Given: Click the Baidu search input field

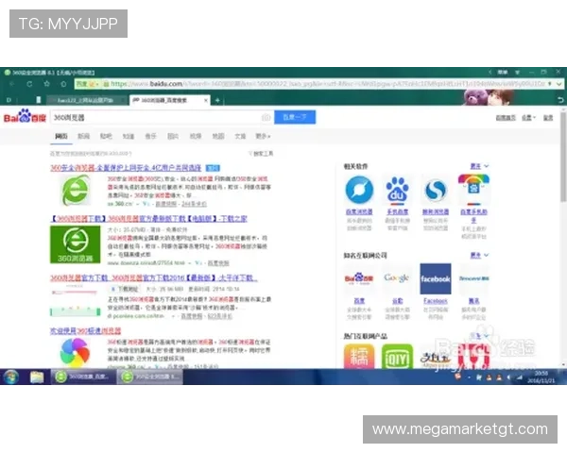Looking at the screenshot, I should 162,117.
